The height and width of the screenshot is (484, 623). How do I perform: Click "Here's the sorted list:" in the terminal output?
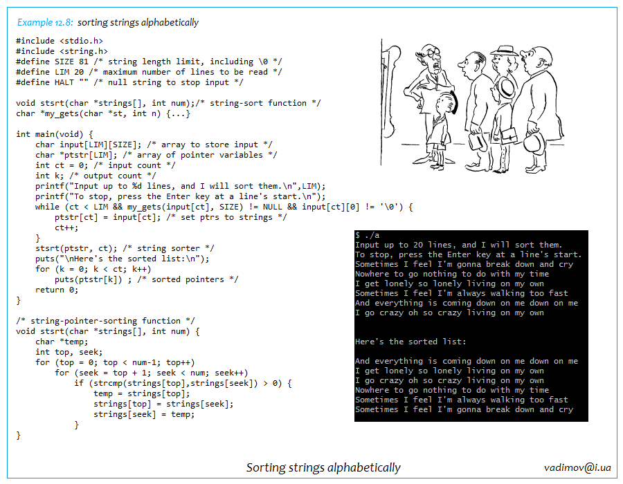pos(410,342)
